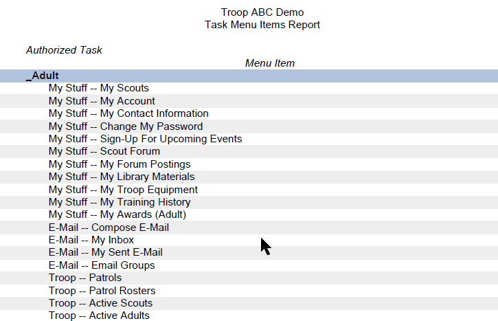Click 'E-Mail -- Email Groups' row

[249, 265]
